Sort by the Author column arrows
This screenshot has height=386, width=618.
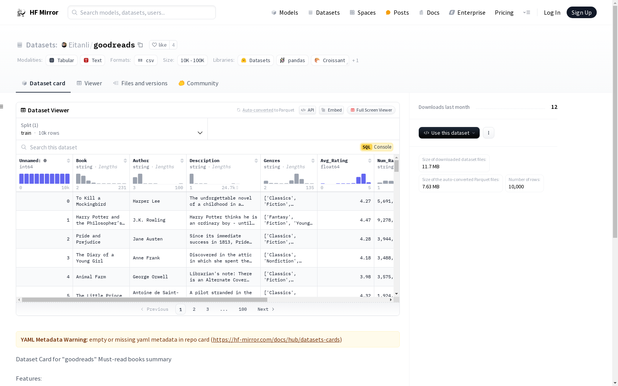coord(182,161)
